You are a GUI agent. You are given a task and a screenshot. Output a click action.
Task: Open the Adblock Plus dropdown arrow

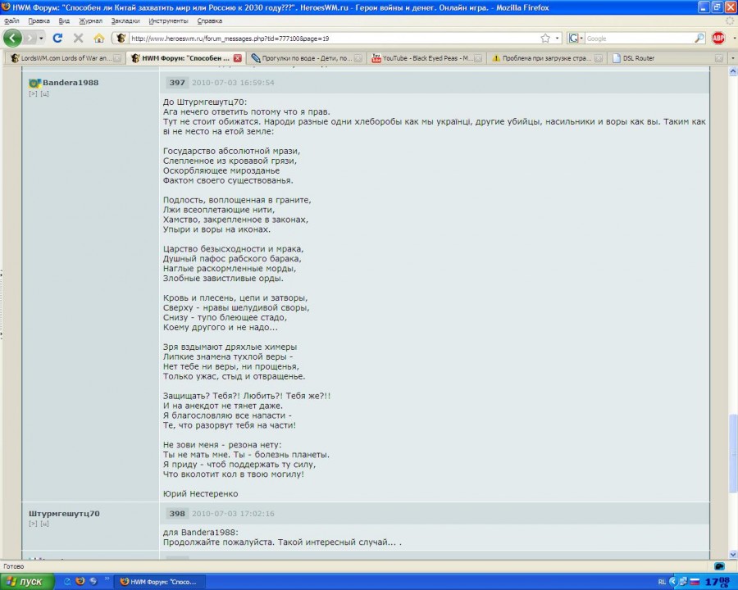click(734, 39)
